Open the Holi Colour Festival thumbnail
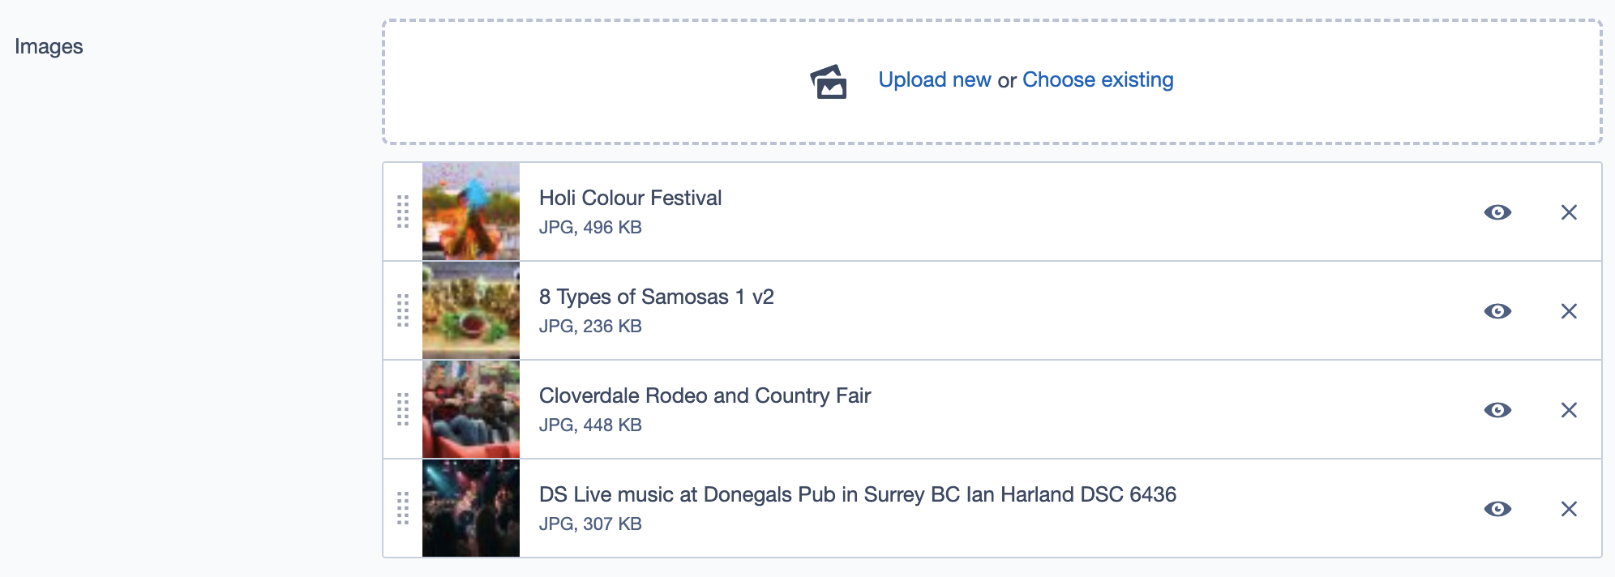1615x577 pixels. click(471, 212)
